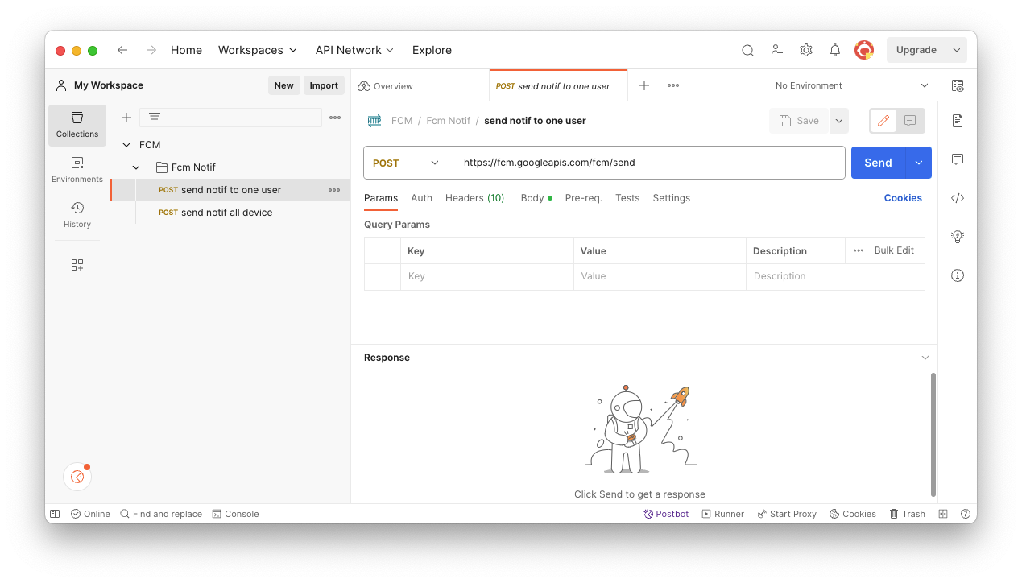Click the Save button

[800, 121]
